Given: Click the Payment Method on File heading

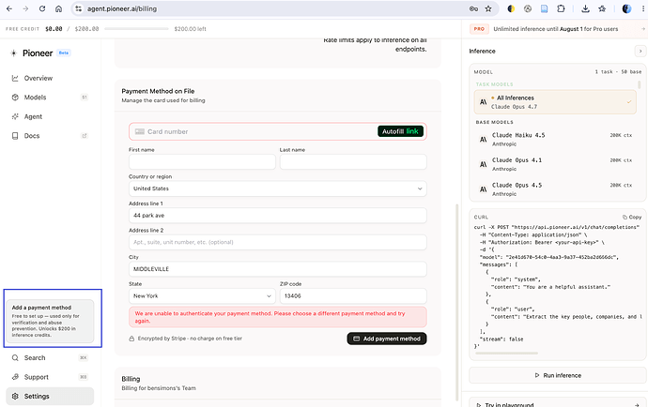Looking at the screenshot, I should point(158,91).
